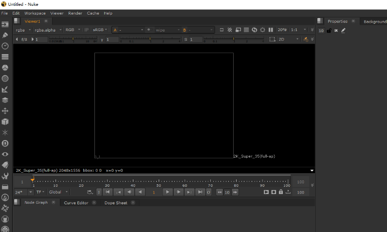
Task: Open the 3D nodes cube icon
Action: point(5,122)
